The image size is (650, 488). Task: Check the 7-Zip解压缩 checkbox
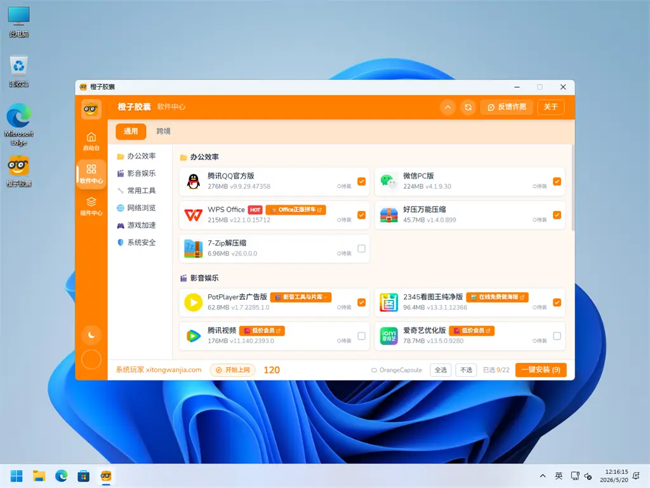[x=361, y=248]
